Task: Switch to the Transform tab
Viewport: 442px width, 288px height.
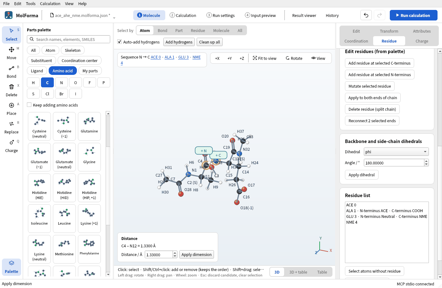Action: [x=389, y=31]
